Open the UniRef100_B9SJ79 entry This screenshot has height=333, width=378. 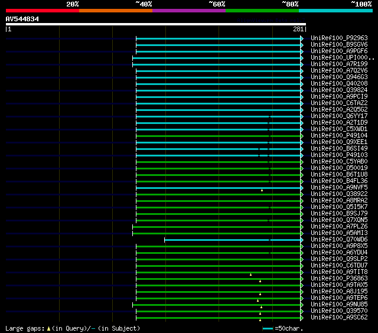pyautogui.click(x=339, y=214)
